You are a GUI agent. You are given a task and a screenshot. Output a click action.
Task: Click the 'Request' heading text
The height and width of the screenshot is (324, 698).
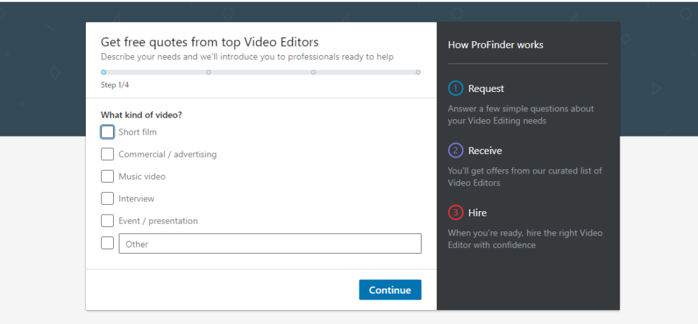click(486, 88)
